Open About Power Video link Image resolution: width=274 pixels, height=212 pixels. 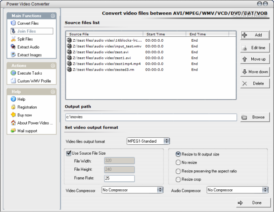[x=35, y=123]
